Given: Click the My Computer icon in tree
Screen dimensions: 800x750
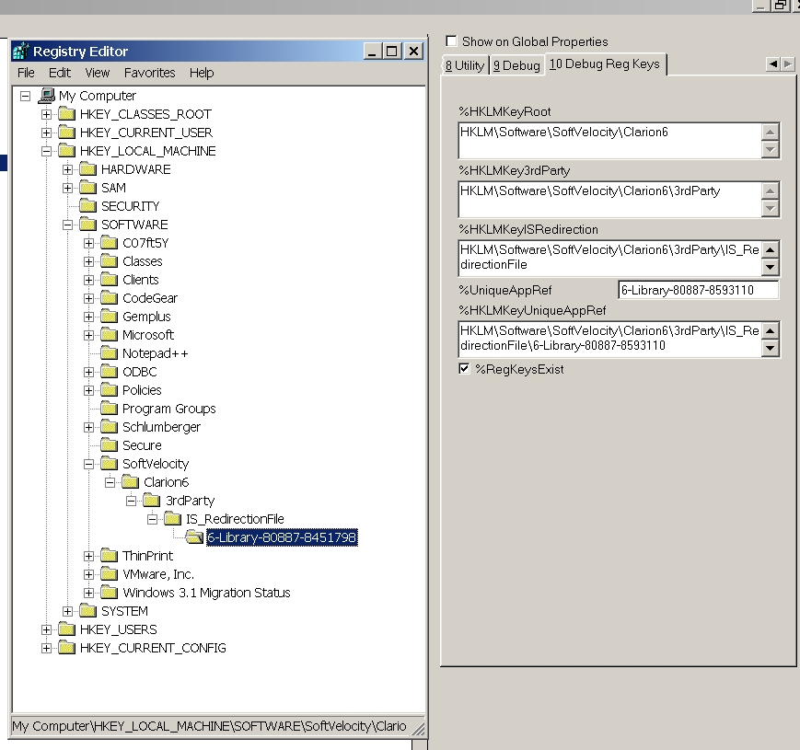Looking at the screenshot, I should click(46, 96).
